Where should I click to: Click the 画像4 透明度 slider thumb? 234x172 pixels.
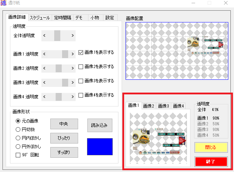[58, 97]
